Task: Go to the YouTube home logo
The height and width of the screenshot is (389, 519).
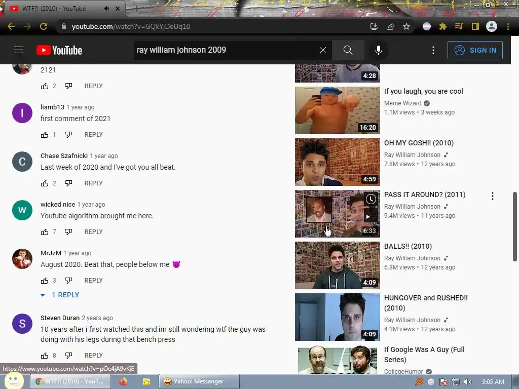Action: [x=59, y=50]
